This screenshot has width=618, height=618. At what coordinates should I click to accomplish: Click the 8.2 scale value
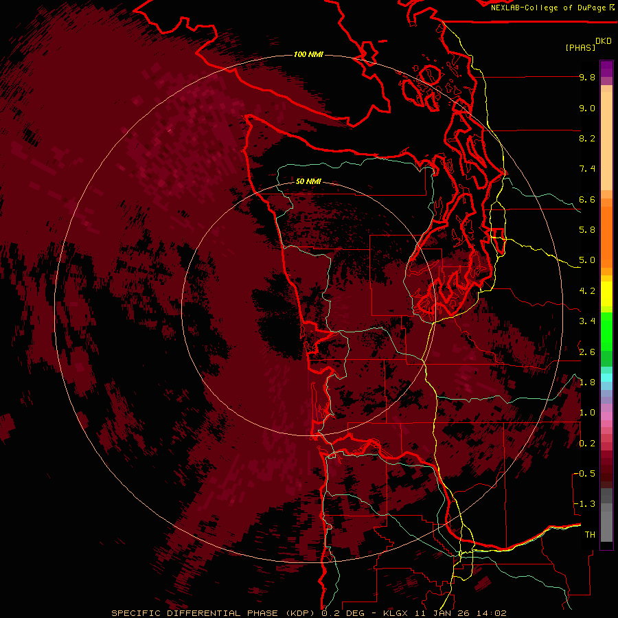tap(587, 138)
